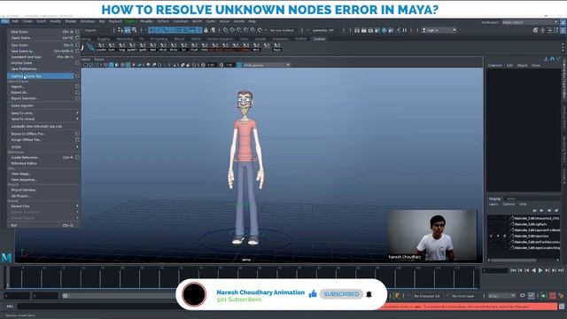Click highlighted blue viewport shading icon
Image resolution: width=567 pixels, height=319 pixels.
coord(111,65)
